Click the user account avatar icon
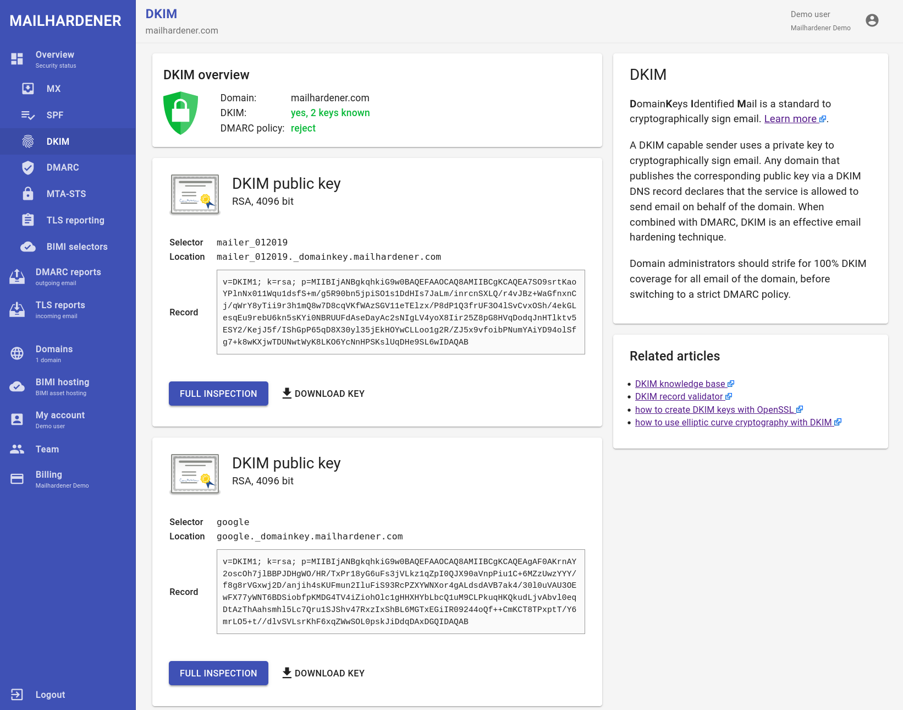The image size is (903, 710). [x=872, y=20]
